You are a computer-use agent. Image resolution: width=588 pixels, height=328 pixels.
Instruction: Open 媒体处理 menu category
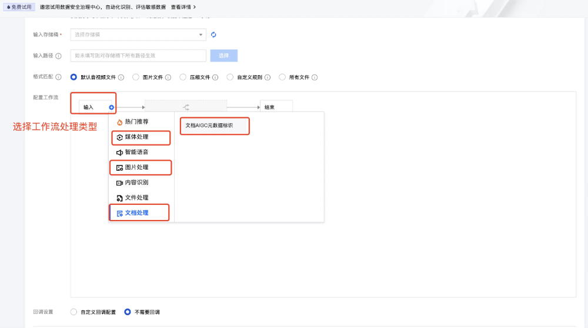141,137
